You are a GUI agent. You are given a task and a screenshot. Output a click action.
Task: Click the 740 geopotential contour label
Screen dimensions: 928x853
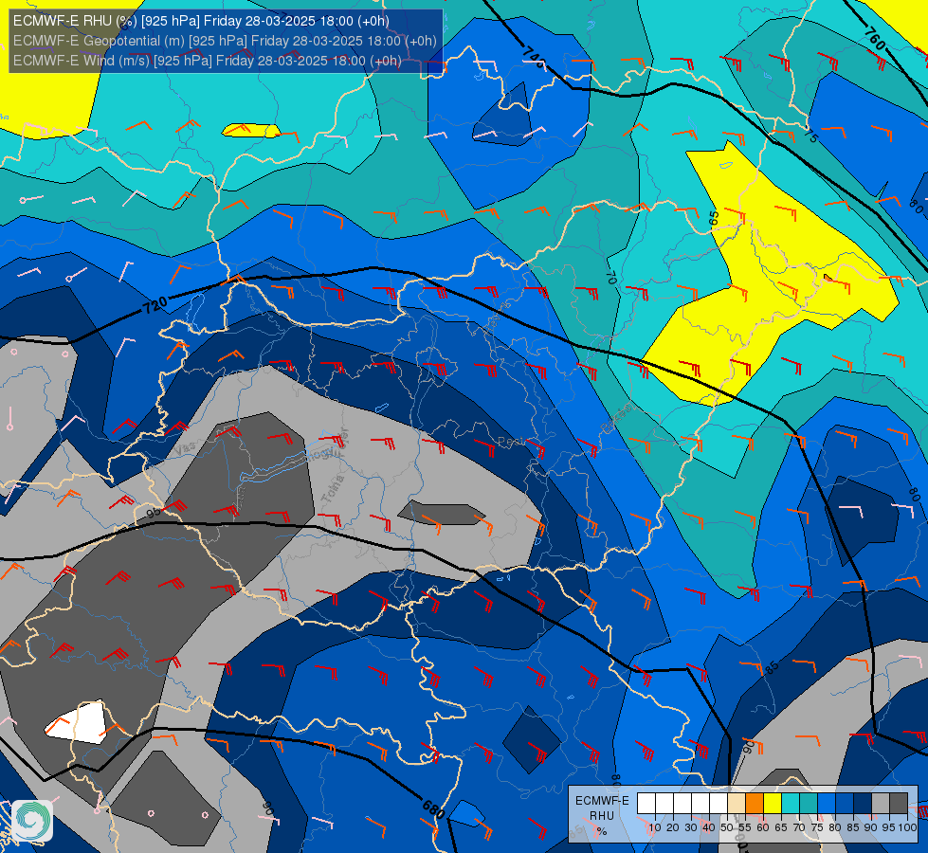534,57
